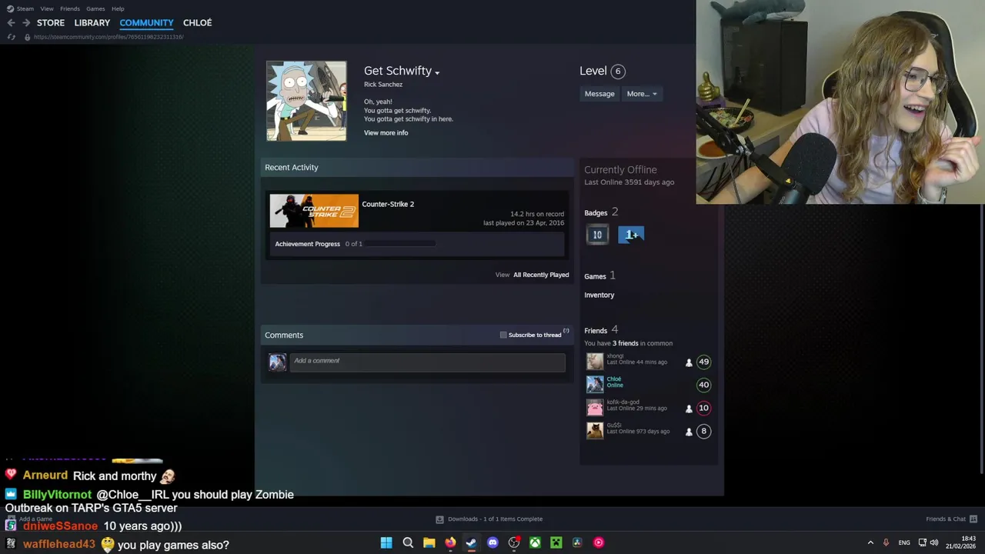Open the Steam menu in the title bar

(25, 8)
